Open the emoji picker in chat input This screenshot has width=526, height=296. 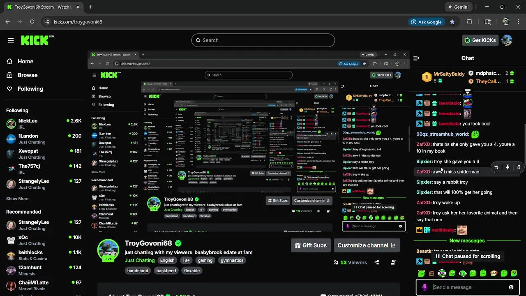[x=511, y=287]
